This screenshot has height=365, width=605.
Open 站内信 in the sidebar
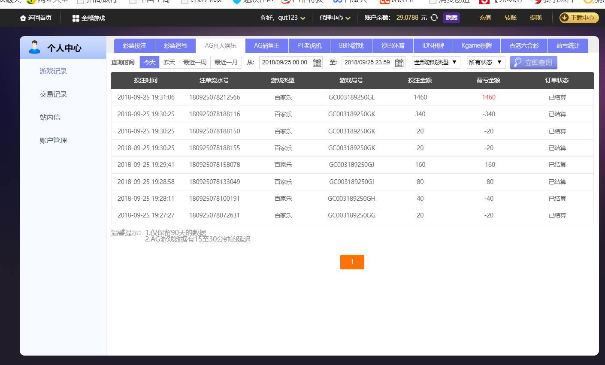click(x=50, y=118)
